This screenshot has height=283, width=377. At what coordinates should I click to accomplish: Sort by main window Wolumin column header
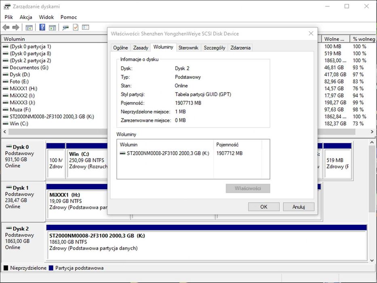click(x=54, y=39)
